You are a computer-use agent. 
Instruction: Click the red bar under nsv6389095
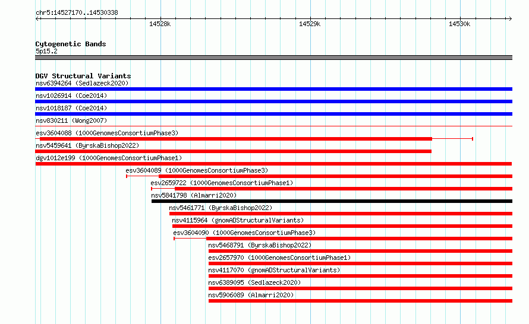coord(360,288)
